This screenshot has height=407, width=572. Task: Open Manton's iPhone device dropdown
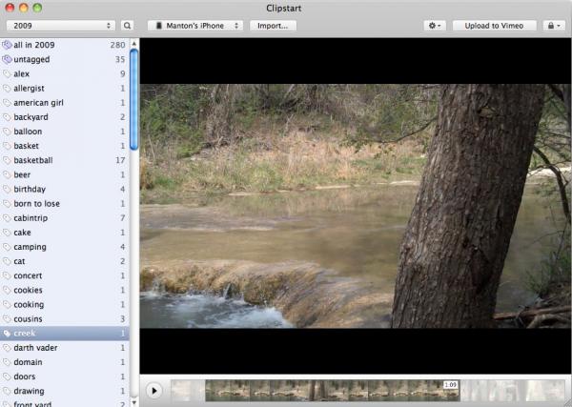click(195, 26)
